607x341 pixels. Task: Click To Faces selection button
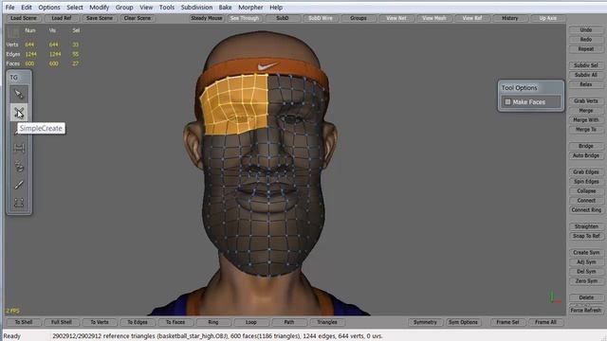pyautogui.click(x=175, y=322)
